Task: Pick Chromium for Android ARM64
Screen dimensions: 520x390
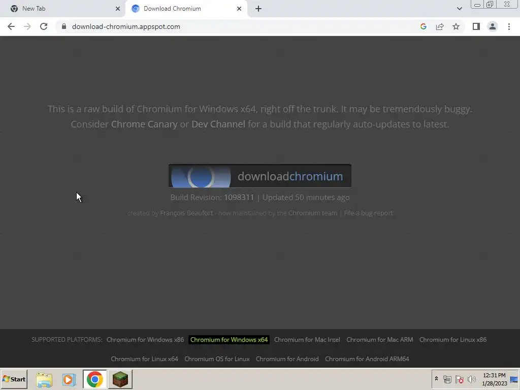Action: click(367, 359)
